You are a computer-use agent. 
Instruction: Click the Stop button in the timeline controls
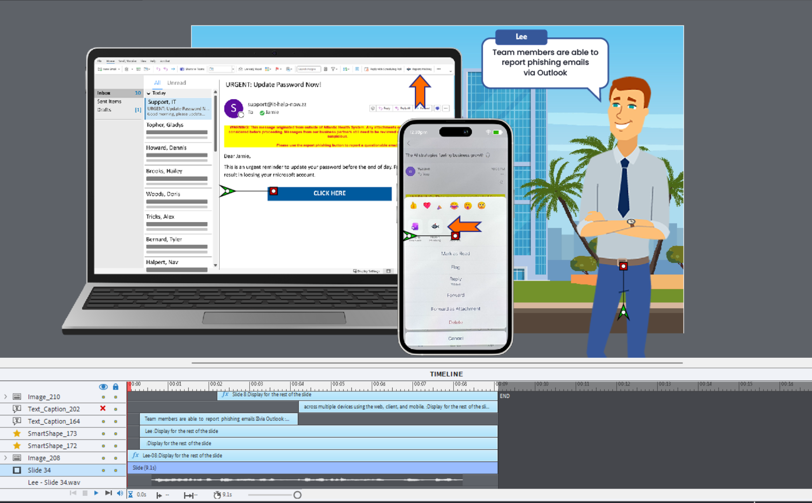tap(85, 493)
